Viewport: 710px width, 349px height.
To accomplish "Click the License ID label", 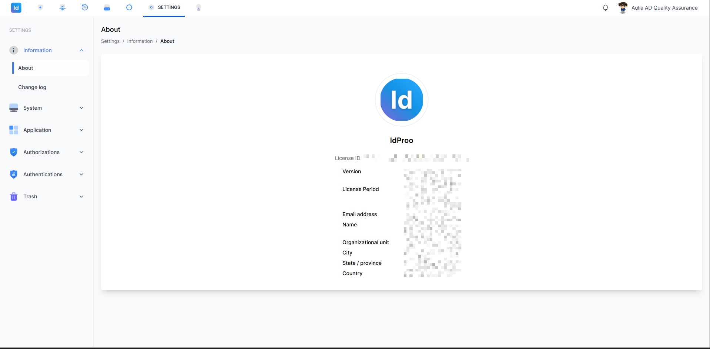I will (x=348, y=158).
